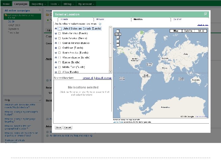Close the Select a Location dialog
221x166 pixels.
coord(206,14)
